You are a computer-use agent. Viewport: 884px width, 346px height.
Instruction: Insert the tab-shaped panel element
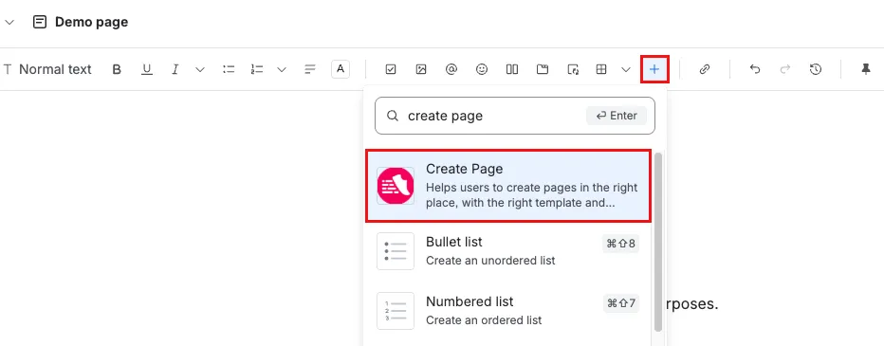[543, 69]
